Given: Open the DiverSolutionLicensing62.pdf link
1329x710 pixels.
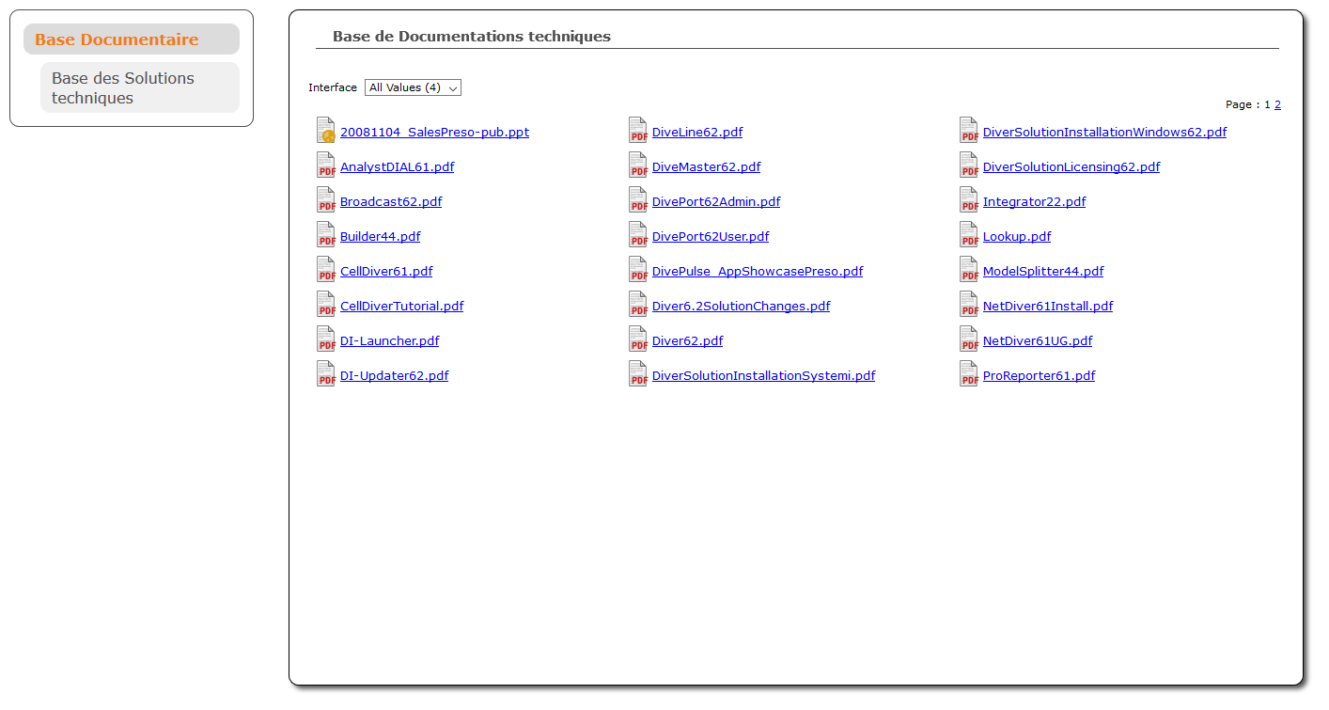Looking at the screenshot, I should click(1071, 166).
